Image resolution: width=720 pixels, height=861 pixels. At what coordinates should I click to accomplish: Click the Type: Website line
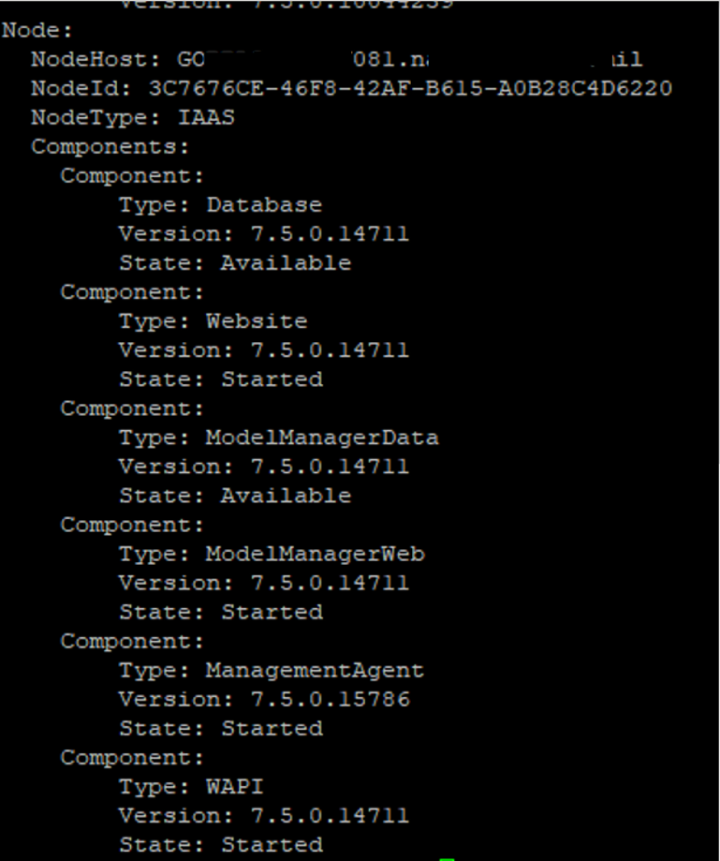[x=213, y=321]
